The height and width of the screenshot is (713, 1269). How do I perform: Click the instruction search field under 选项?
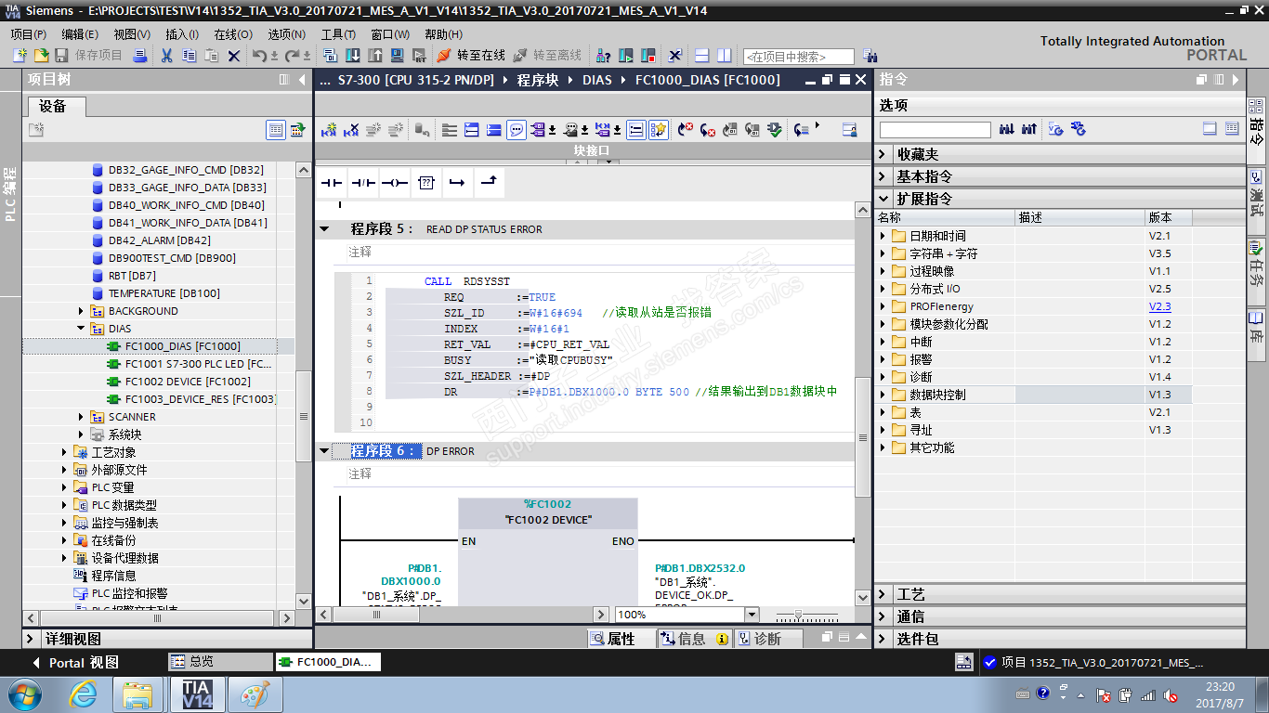[x=935, y=130]
